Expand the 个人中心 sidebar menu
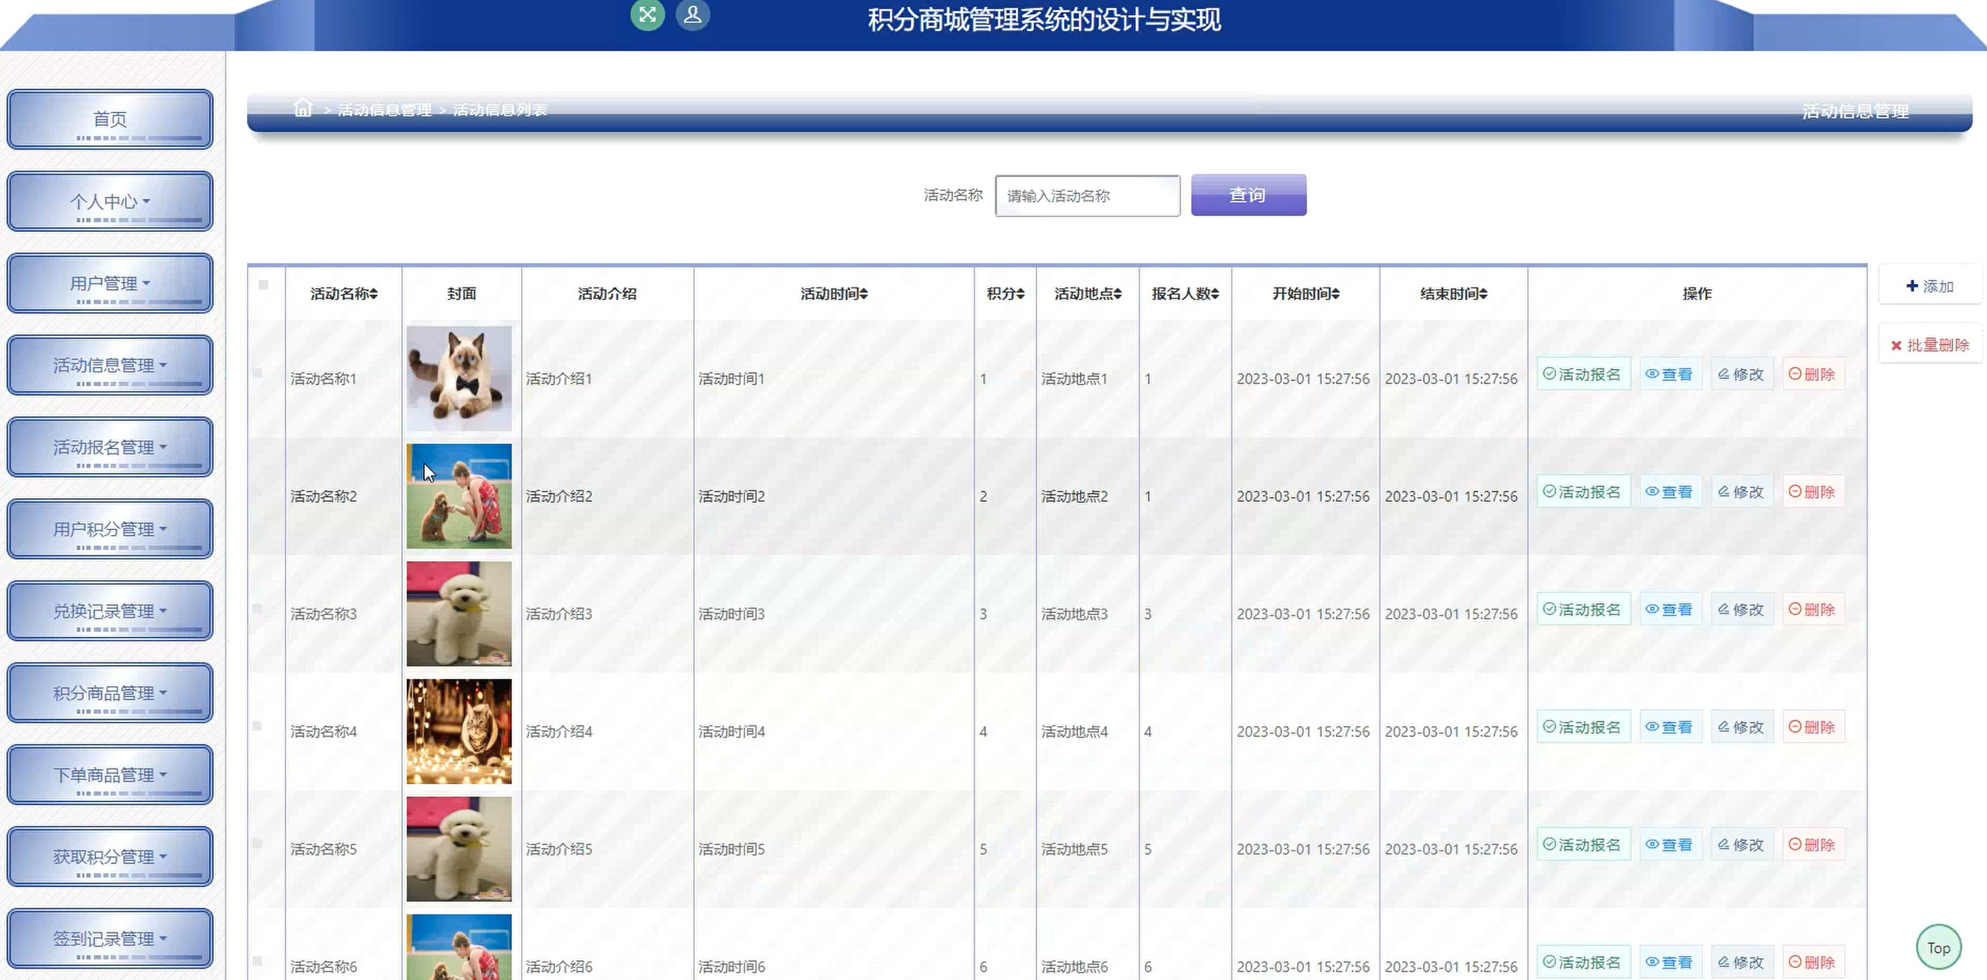The width and height of the screenshot is (1987, 980). tap(110, 201)
